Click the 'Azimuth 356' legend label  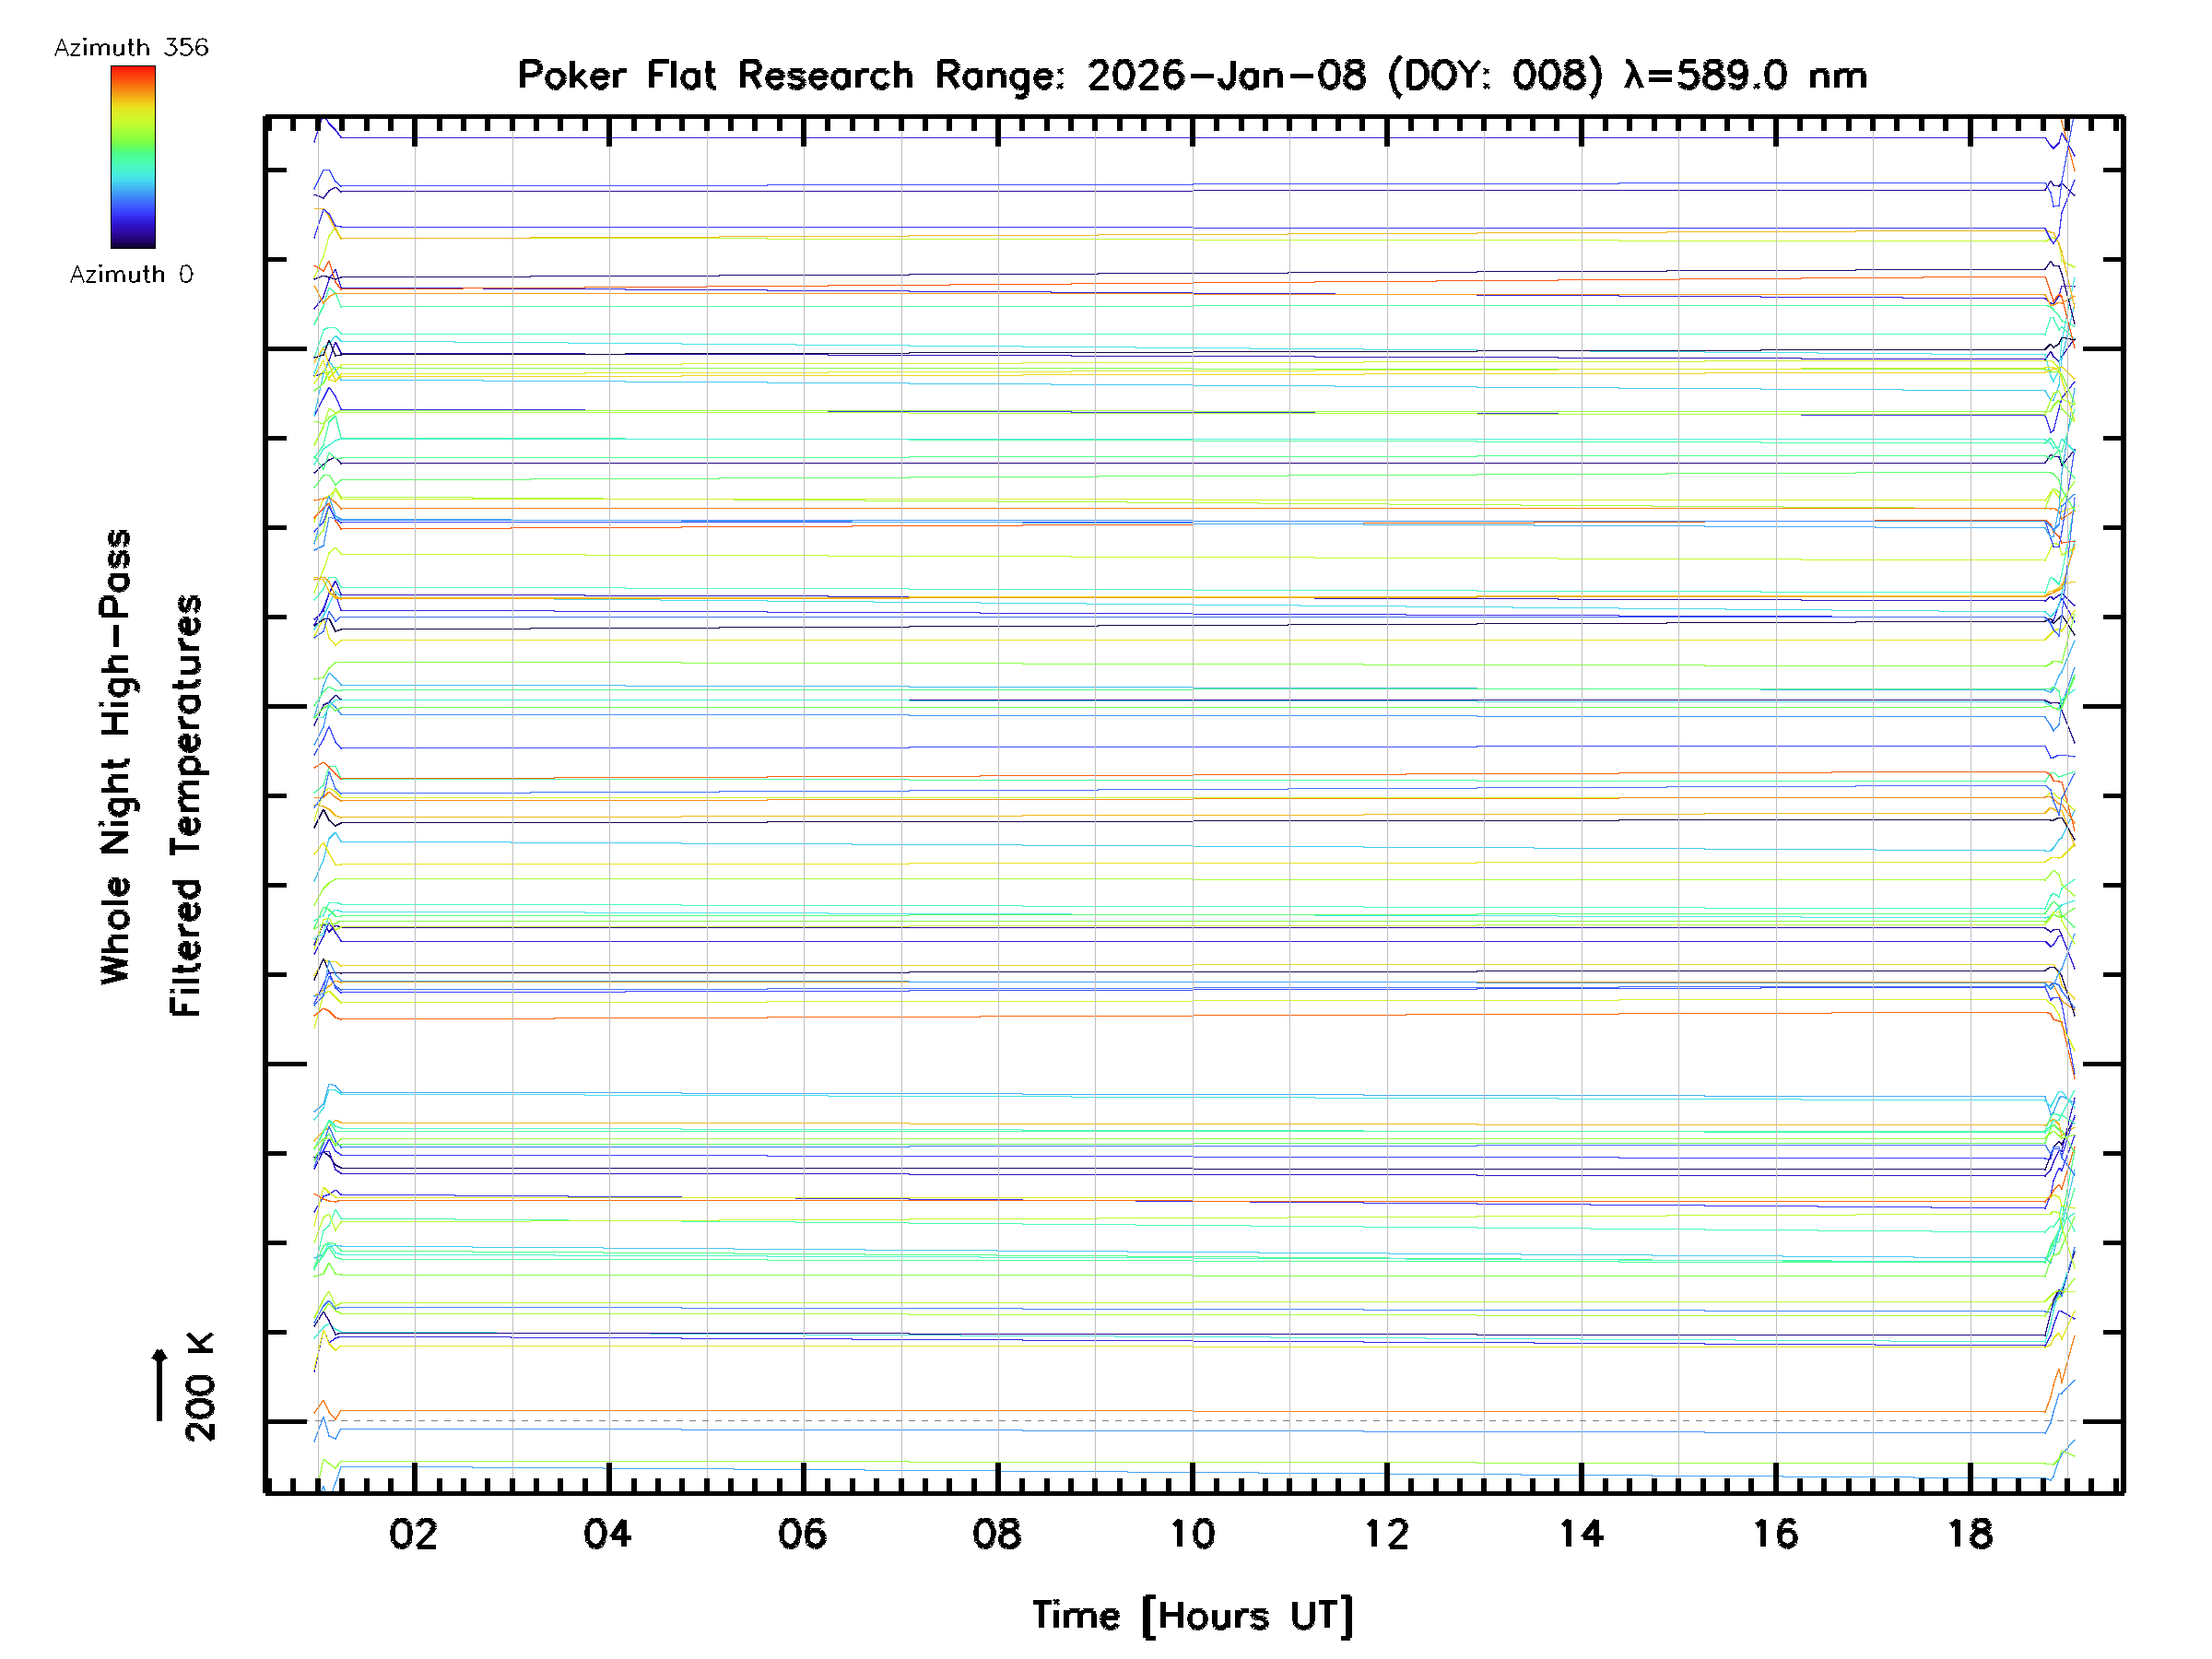click(x=131, y=47)
